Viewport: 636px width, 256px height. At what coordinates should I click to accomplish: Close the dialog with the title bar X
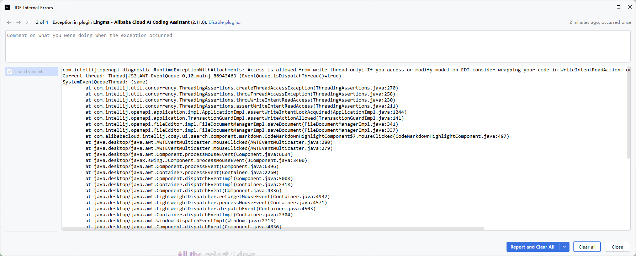(630, 7)
